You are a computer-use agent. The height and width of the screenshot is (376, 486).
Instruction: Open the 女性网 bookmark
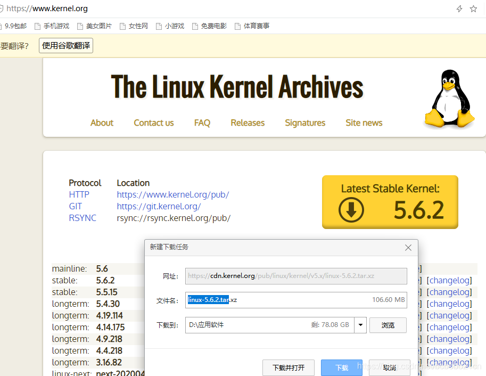(x=134, y=26)
